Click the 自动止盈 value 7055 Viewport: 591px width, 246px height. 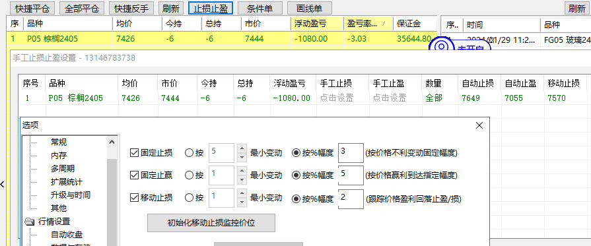point(514,98)
